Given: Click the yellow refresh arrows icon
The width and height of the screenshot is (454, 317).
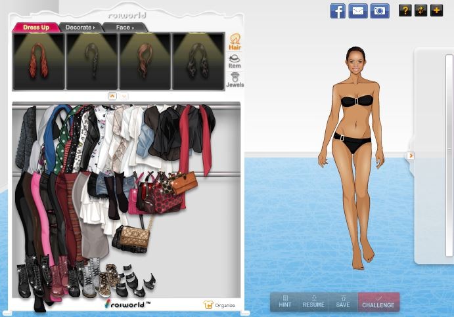Looking at the screenshot, I should coord(421,11).
